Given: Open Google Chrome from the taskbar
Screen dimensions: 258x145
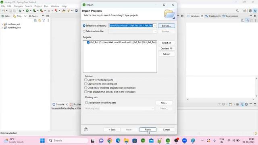Looking at the screenshot, I should point(110,141).
